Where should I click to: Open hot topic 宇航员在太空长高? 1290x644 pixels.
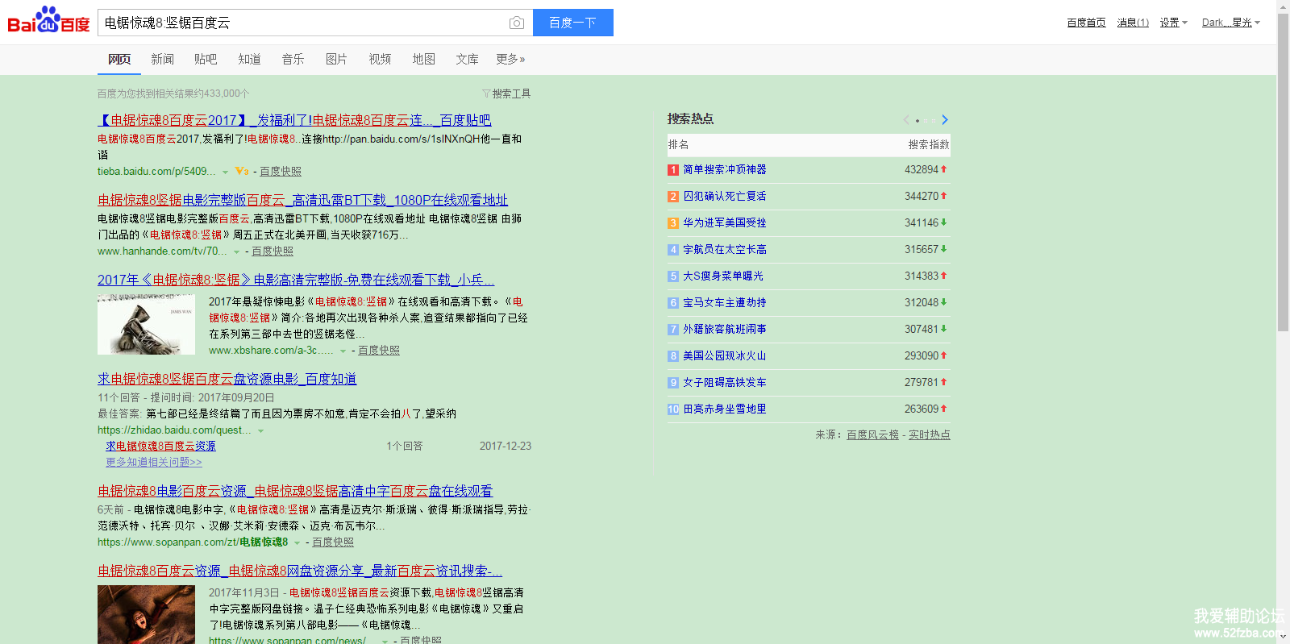[725, 249]
